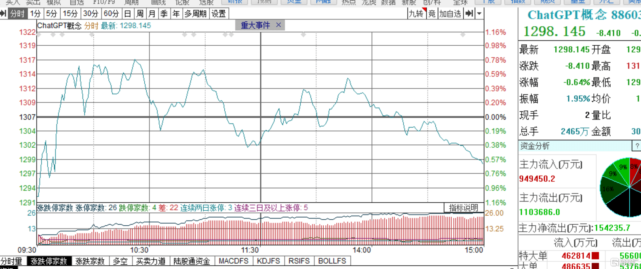Select the 涨跌家数 indicator tab
641x269 pixels.
pyautogui.click(x=90, y=261)
